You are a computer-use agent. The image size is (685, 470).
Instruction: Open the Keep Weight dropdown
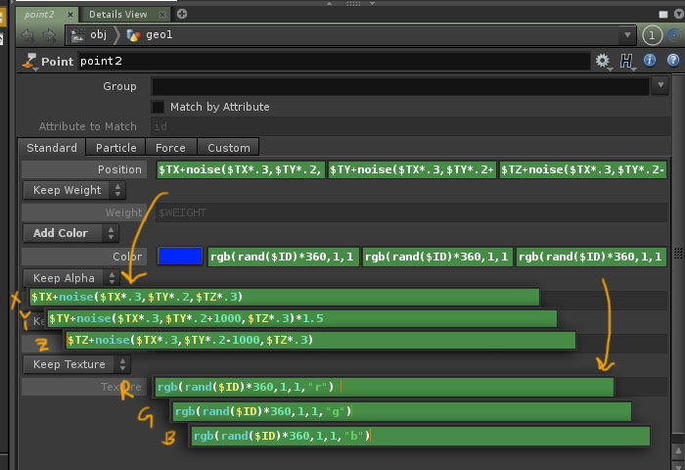tap(71, 190)
